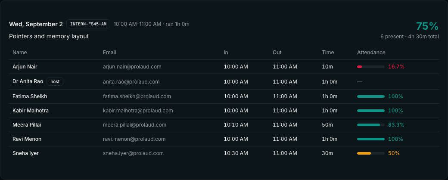Click the anita.rao@prolaud.com email
The image size is (448, 180).
click(131, 82)
